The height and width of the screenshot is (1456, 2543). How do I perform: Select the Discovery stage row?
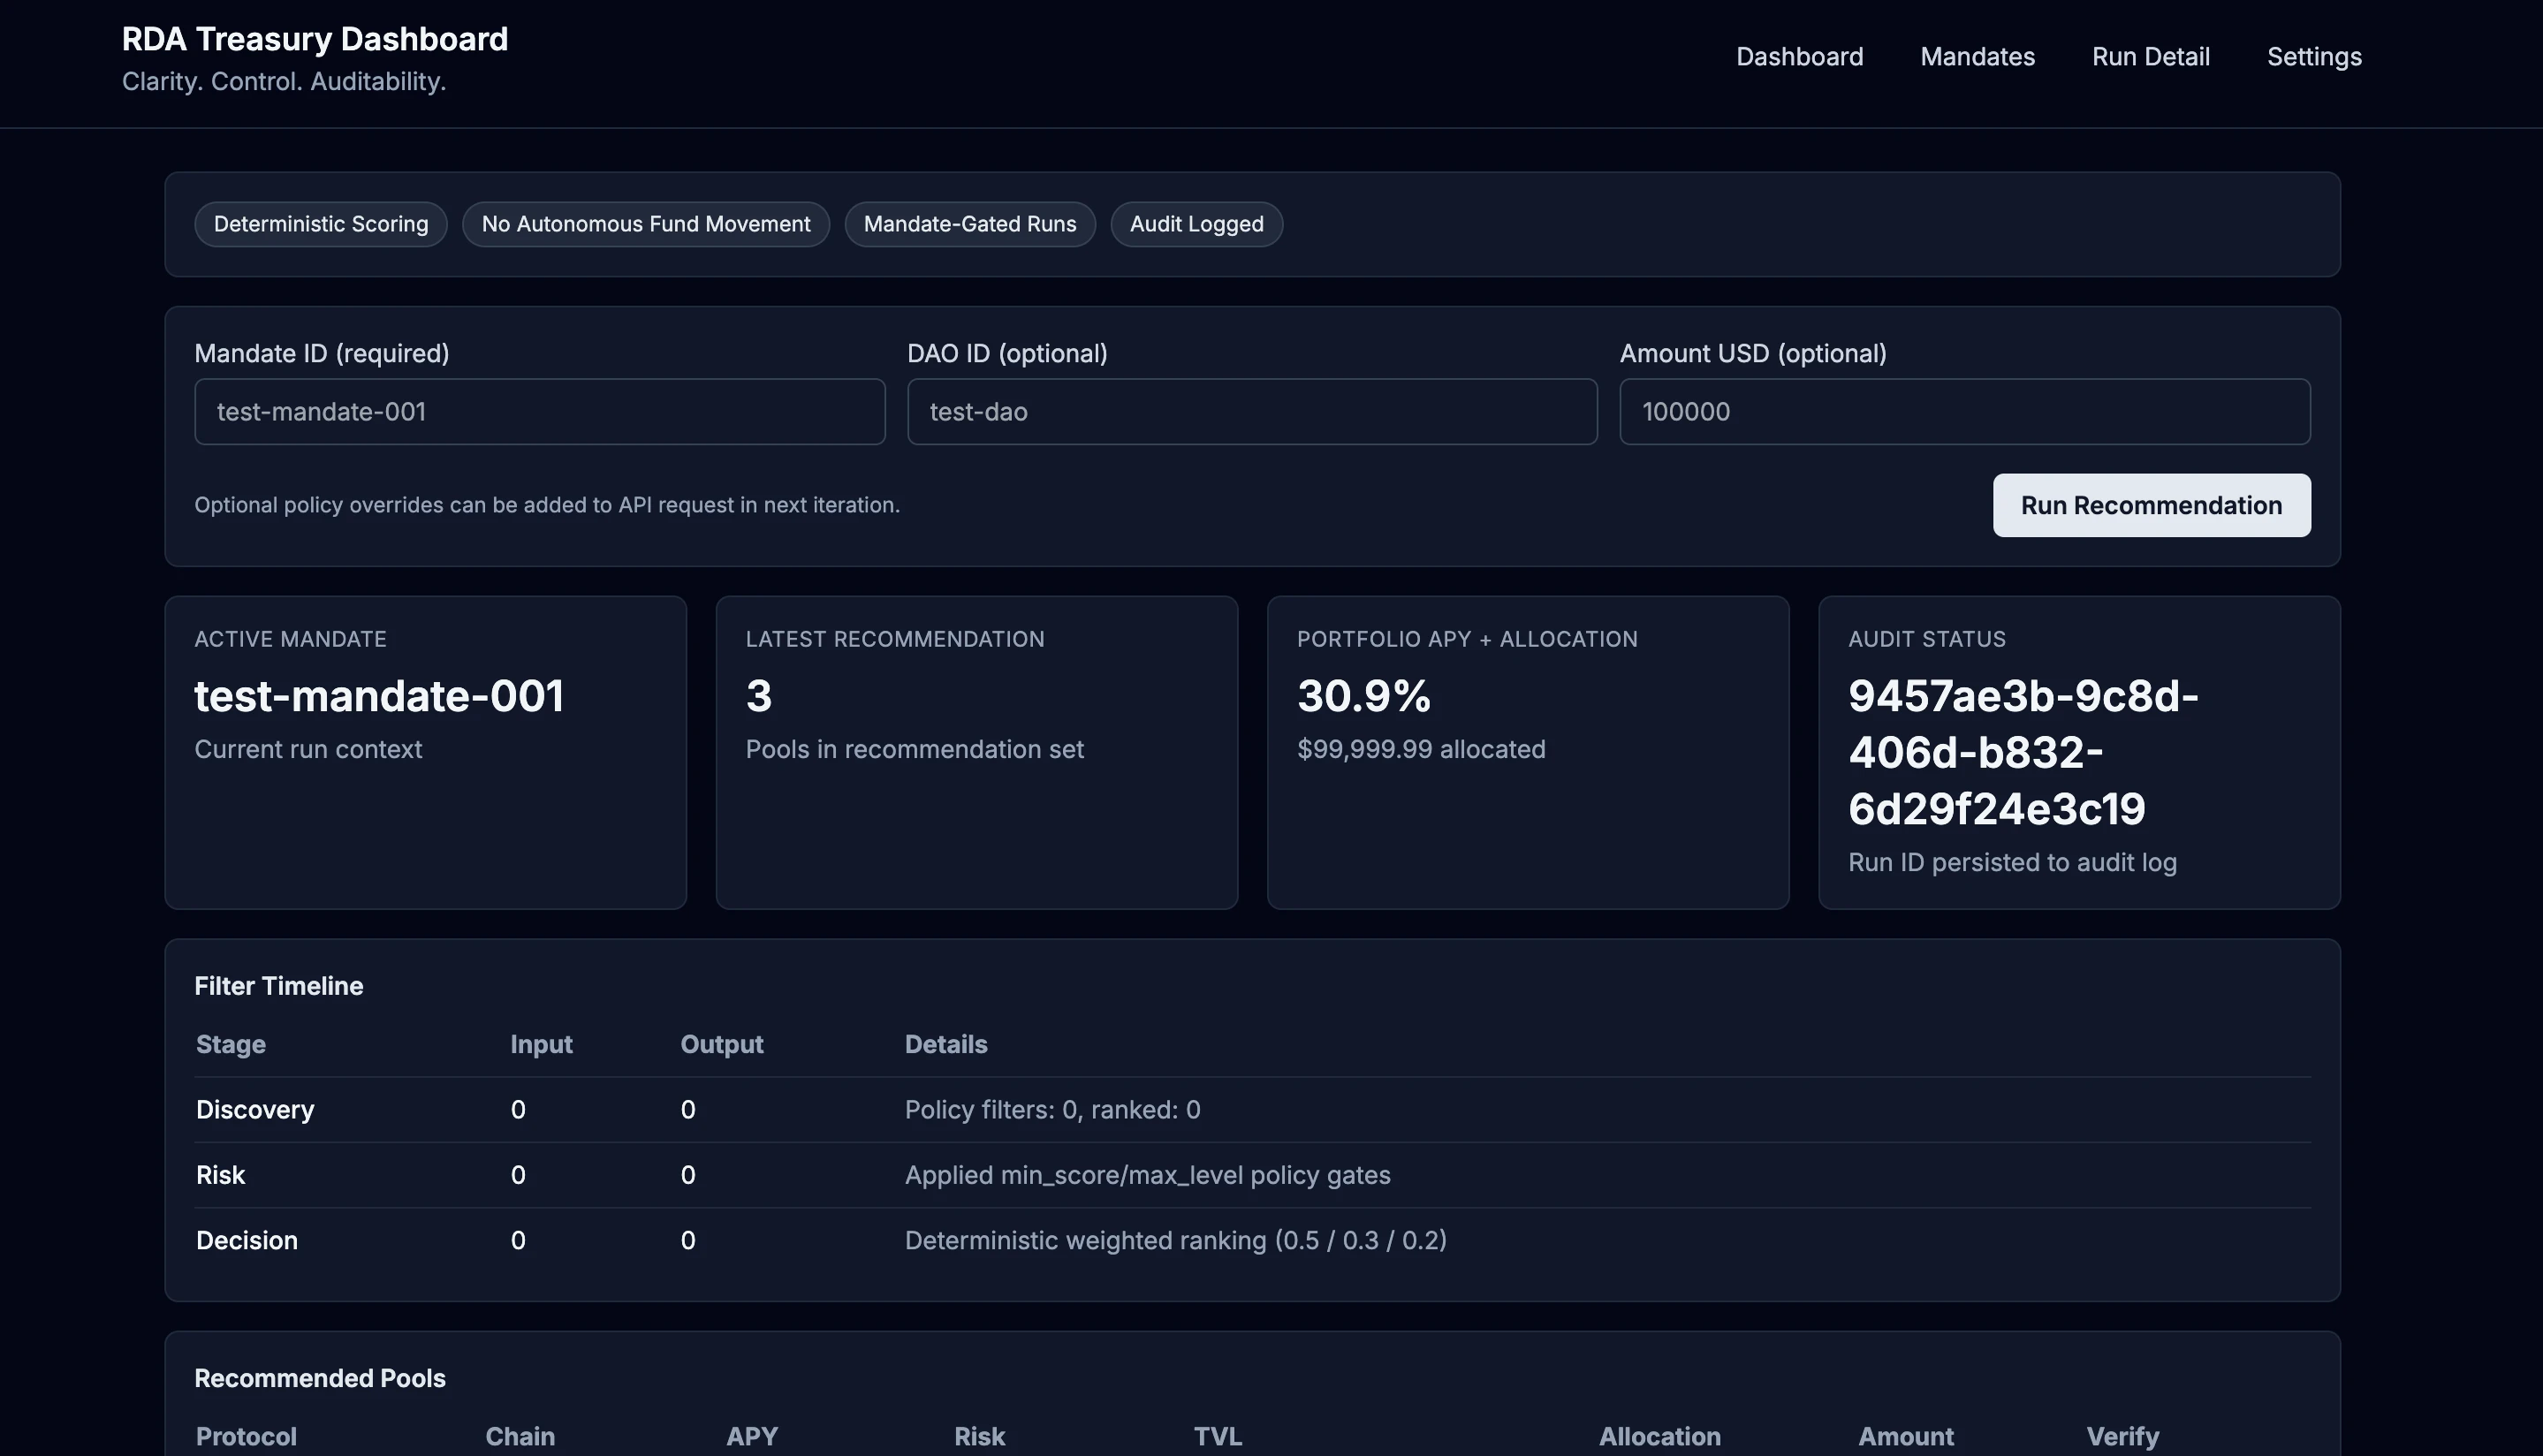point(255,1109)
